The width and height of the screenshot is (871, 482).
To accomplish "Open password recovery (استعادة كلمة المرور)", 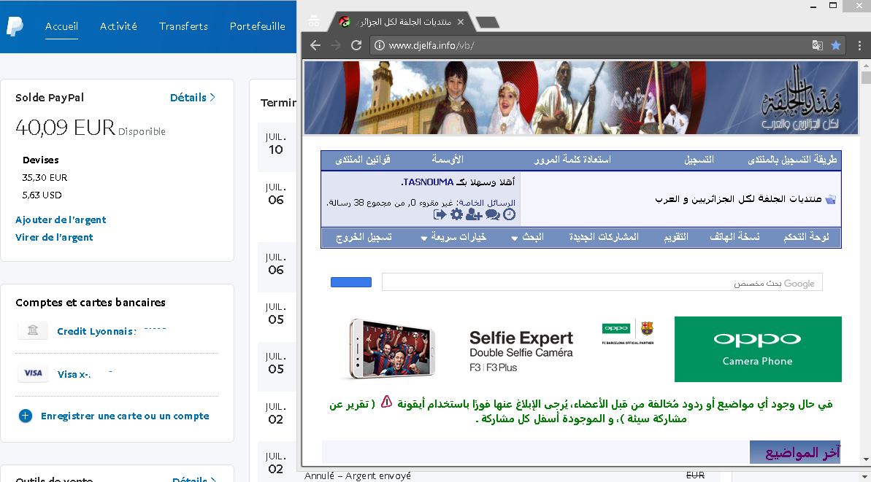I will pos(572,160).
